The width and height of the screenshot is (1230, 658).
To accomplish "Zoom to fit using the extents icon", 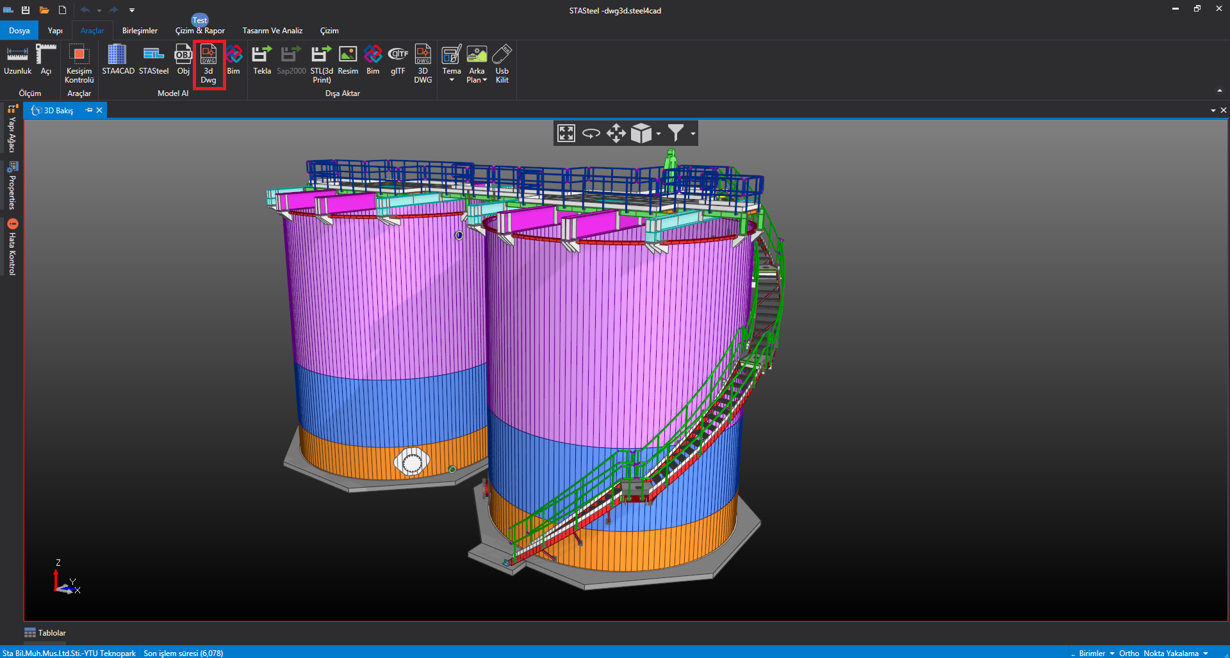I will [566, 133].
